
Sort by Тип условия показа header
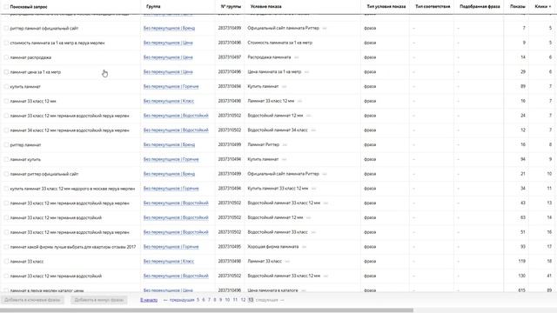coord(386,6)
